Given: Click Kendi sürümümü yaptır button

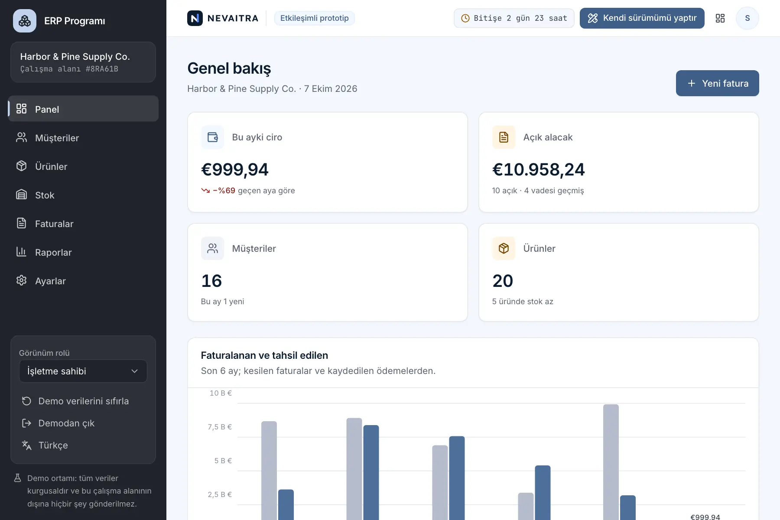Looking at the screenshot, I should pos(642,18).
